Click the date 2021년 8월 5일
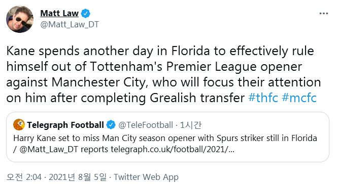Screen dimensions: 338x184 click(x=78, y=177)
